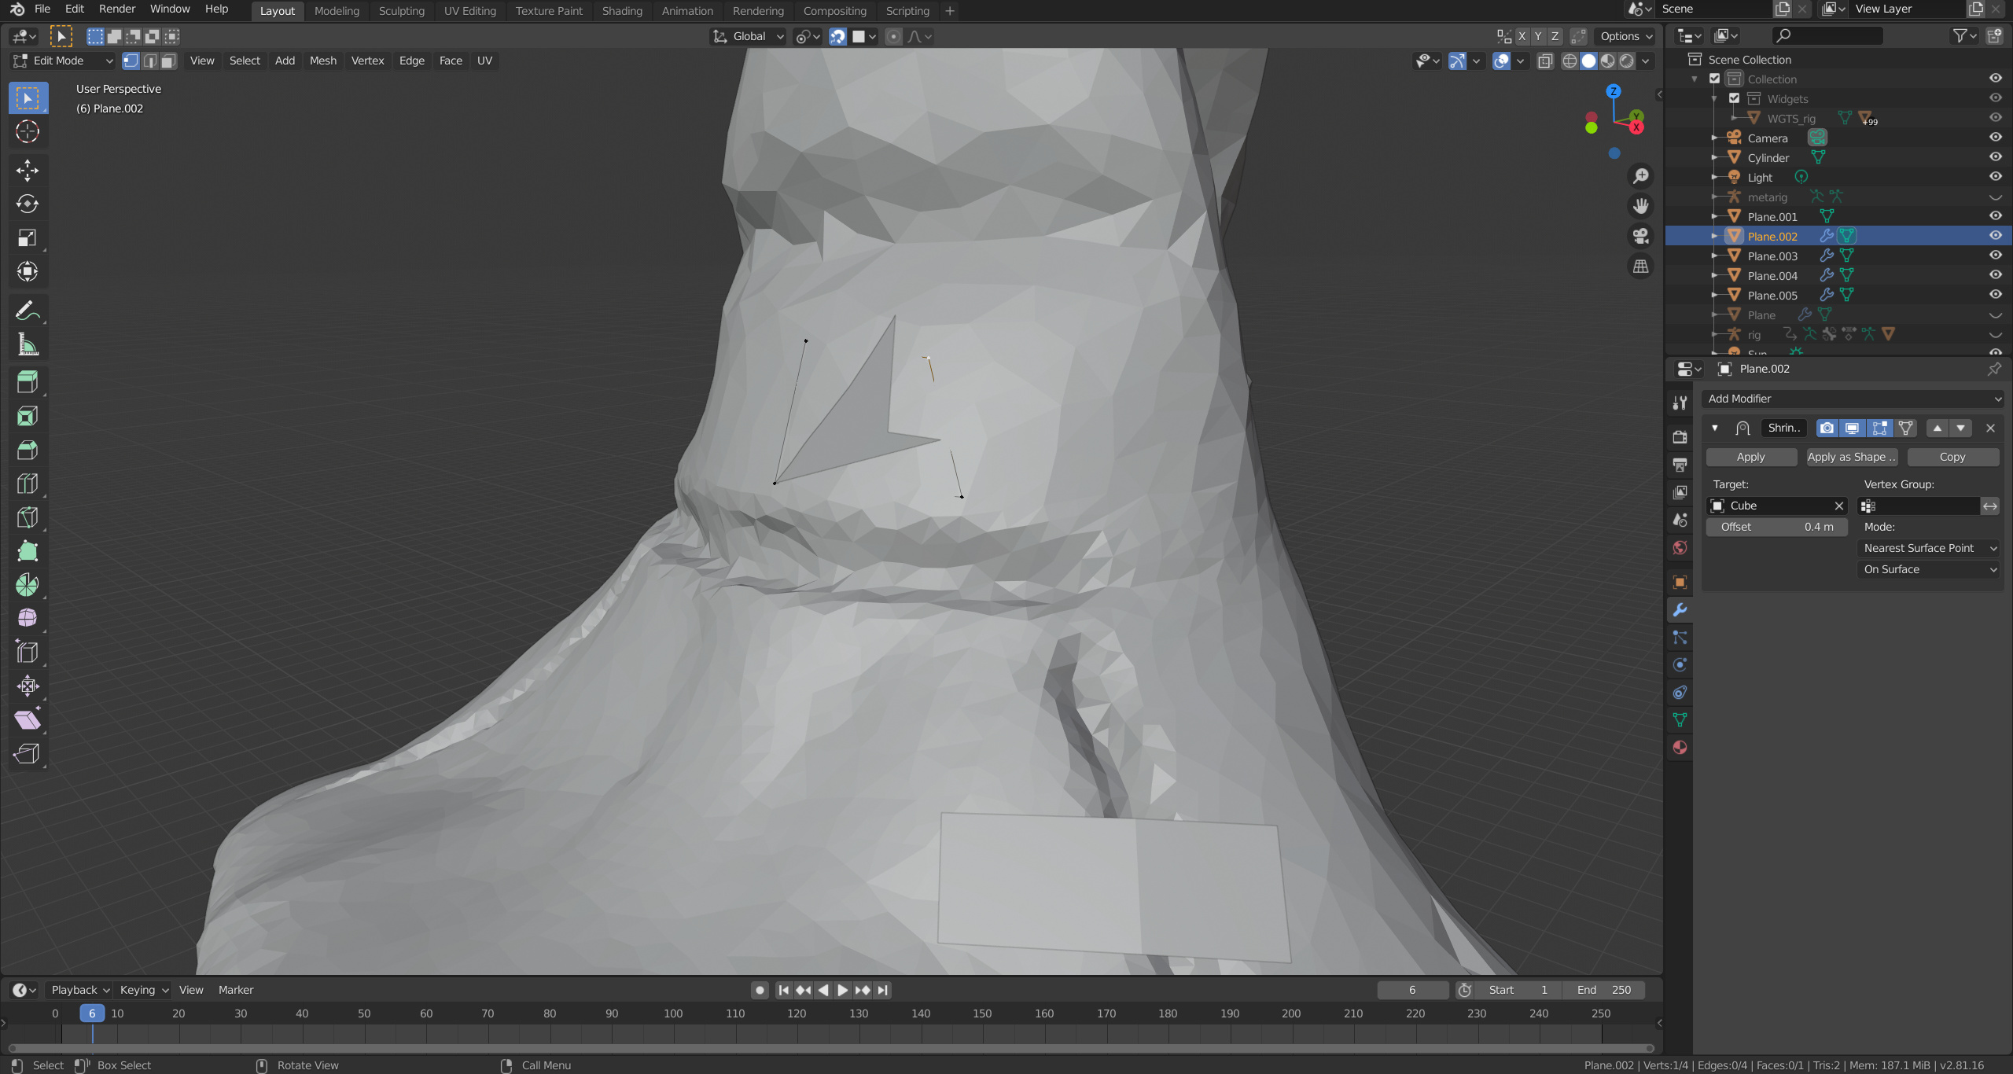The image size is (2013, 1074).
Task: Select the Spin tool
Action: 28,585
